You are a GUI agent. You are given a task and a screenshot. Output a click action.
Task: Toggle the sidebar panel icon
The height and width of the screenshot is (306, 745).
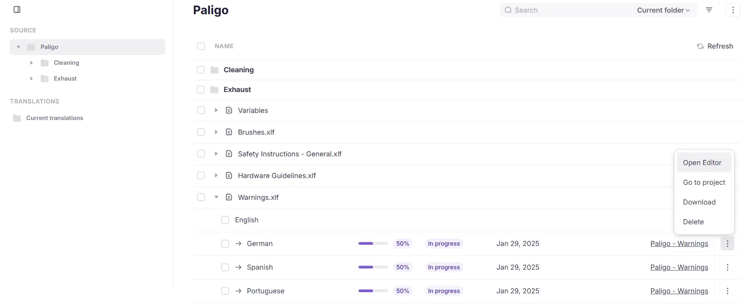[17, 9]
